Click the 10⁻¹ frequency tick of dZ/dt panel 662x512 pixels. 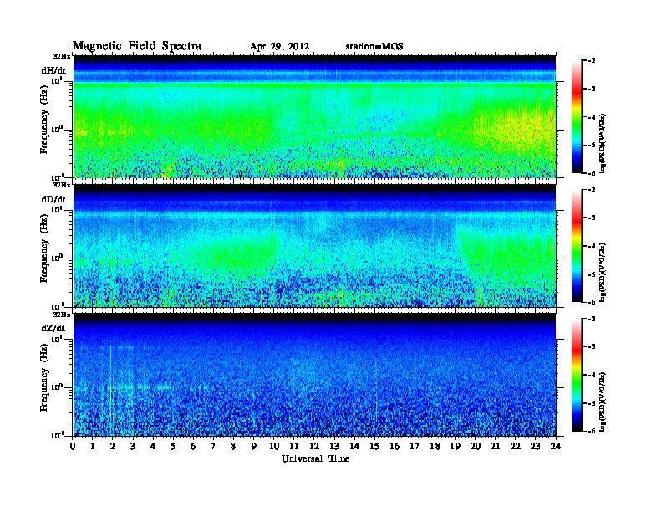pyautogui.click(x=57, y=435)
